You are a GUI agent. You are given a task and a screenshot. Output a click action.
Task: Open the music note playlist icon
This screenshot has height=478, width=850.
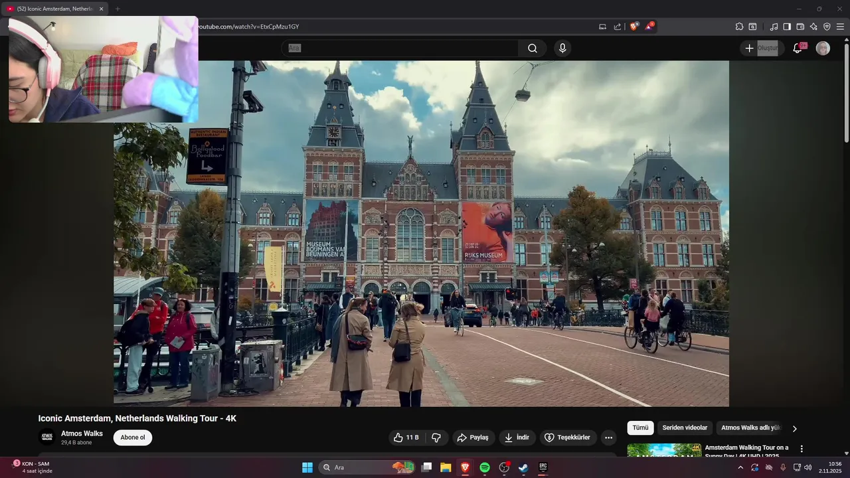pos(774,27)
